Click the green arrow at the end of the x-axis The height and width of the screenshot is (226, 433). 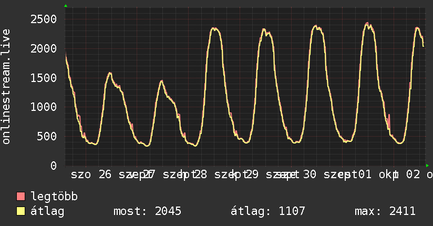(x=427, y=166)
